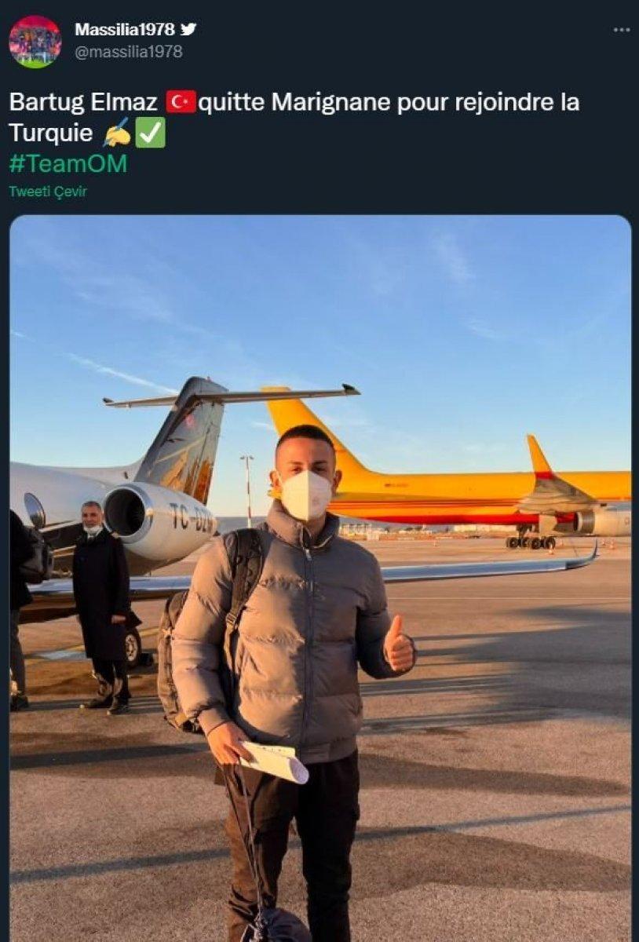Click the green check mark emoji
This screenshot has width=639, height=942.
point(150,133)
